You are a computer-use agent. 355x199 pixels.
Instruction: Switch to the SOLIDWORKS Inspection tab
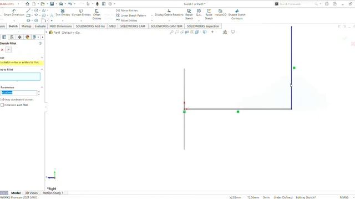(x=203, y=26)
